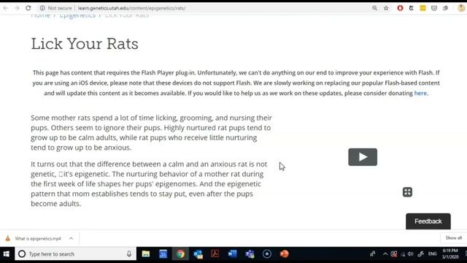Open the Calendar app on the taskbar
The width and height of the screenshot is (467, 263).
[163, 254]
